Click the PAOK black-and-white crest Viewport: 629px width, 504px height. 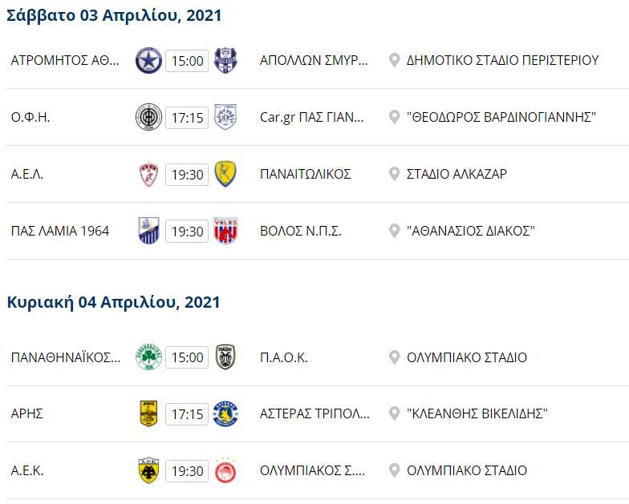(225, 357)
